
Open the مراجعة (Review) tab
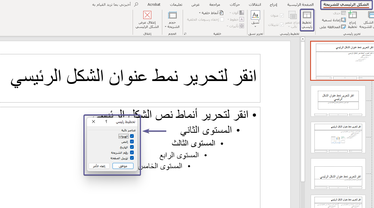215,5
